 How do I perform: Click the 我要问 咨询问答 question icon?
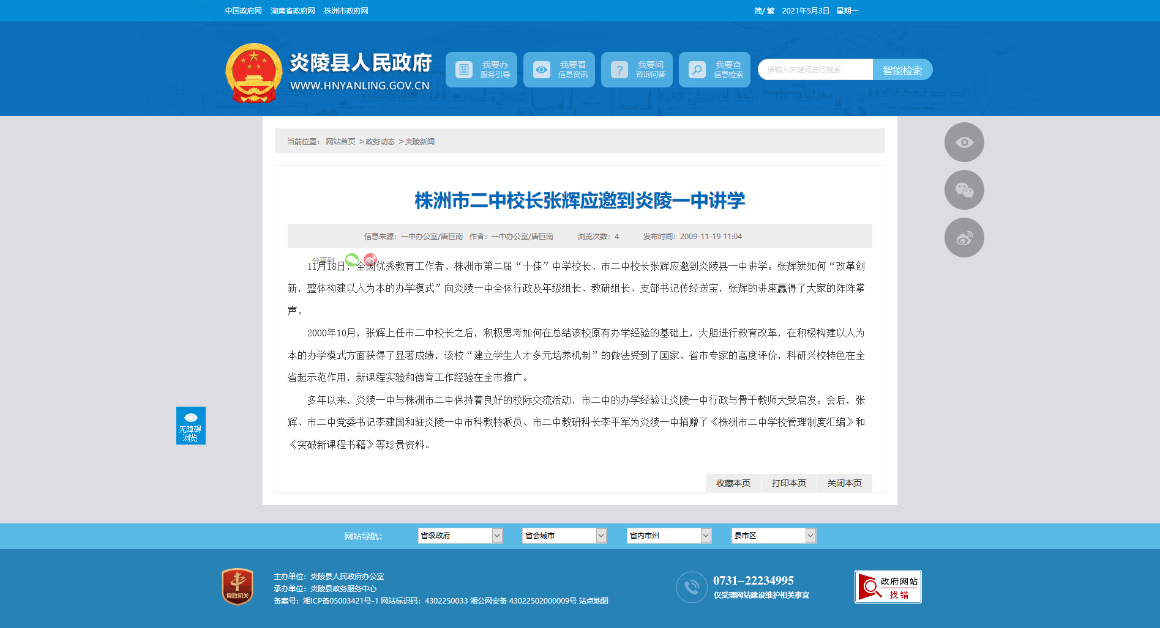point(619,70)
